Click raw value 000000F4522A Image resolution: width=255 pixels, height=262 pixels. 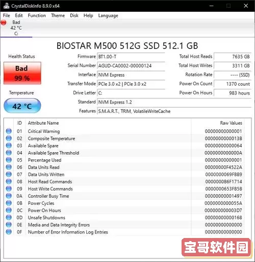point(223,167)
